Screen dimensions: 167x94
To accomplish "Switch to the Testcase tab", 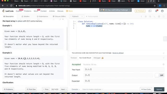I will (74, 58).
